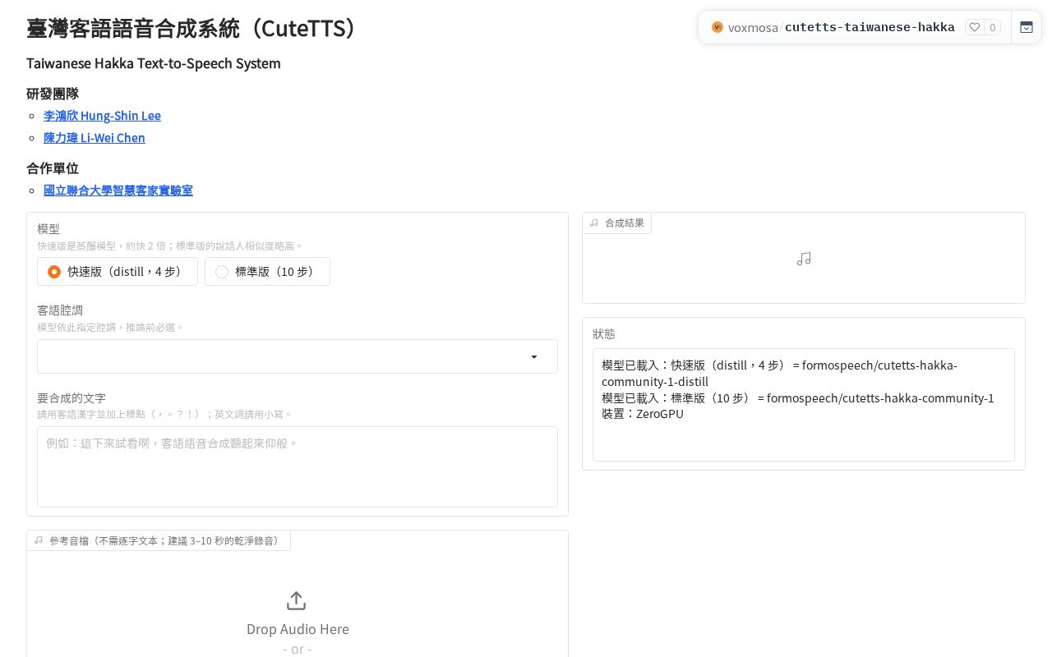Click the upload arrow icon above Drop Audio Here
1052x657 pixels.
click(x=297, y=601)
